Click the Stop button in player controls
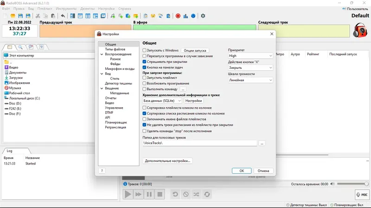 [x=160, y=194]
